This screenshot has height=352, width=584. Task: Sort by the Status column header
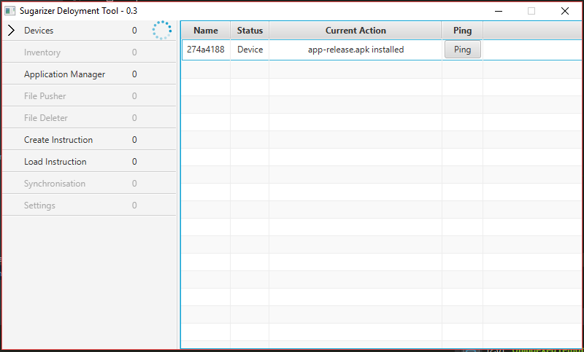click(250, 31)
